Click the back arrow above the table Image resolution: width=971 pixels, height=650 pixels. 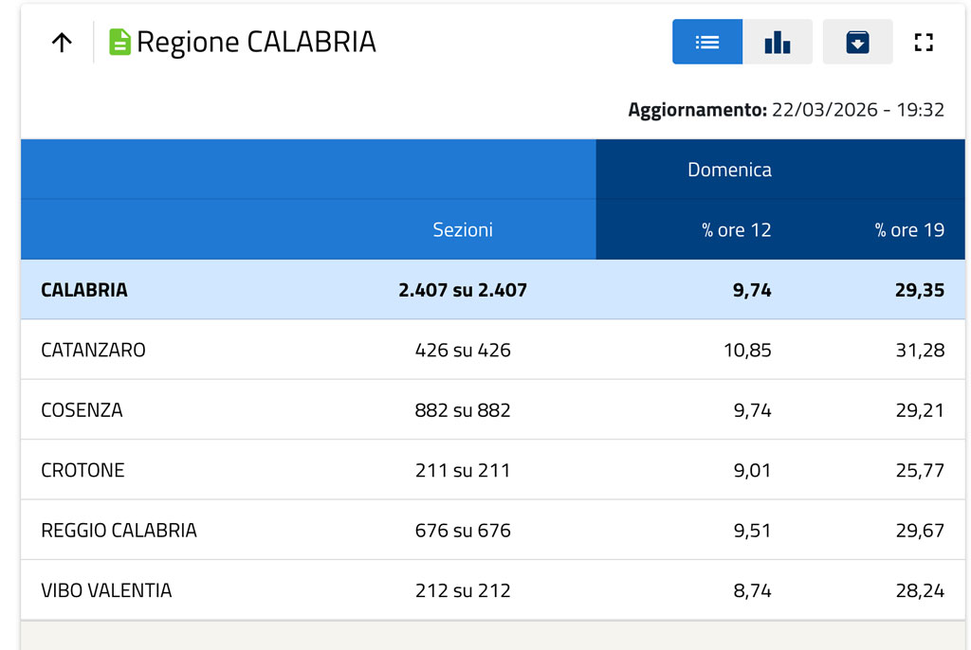click(61, 42)
